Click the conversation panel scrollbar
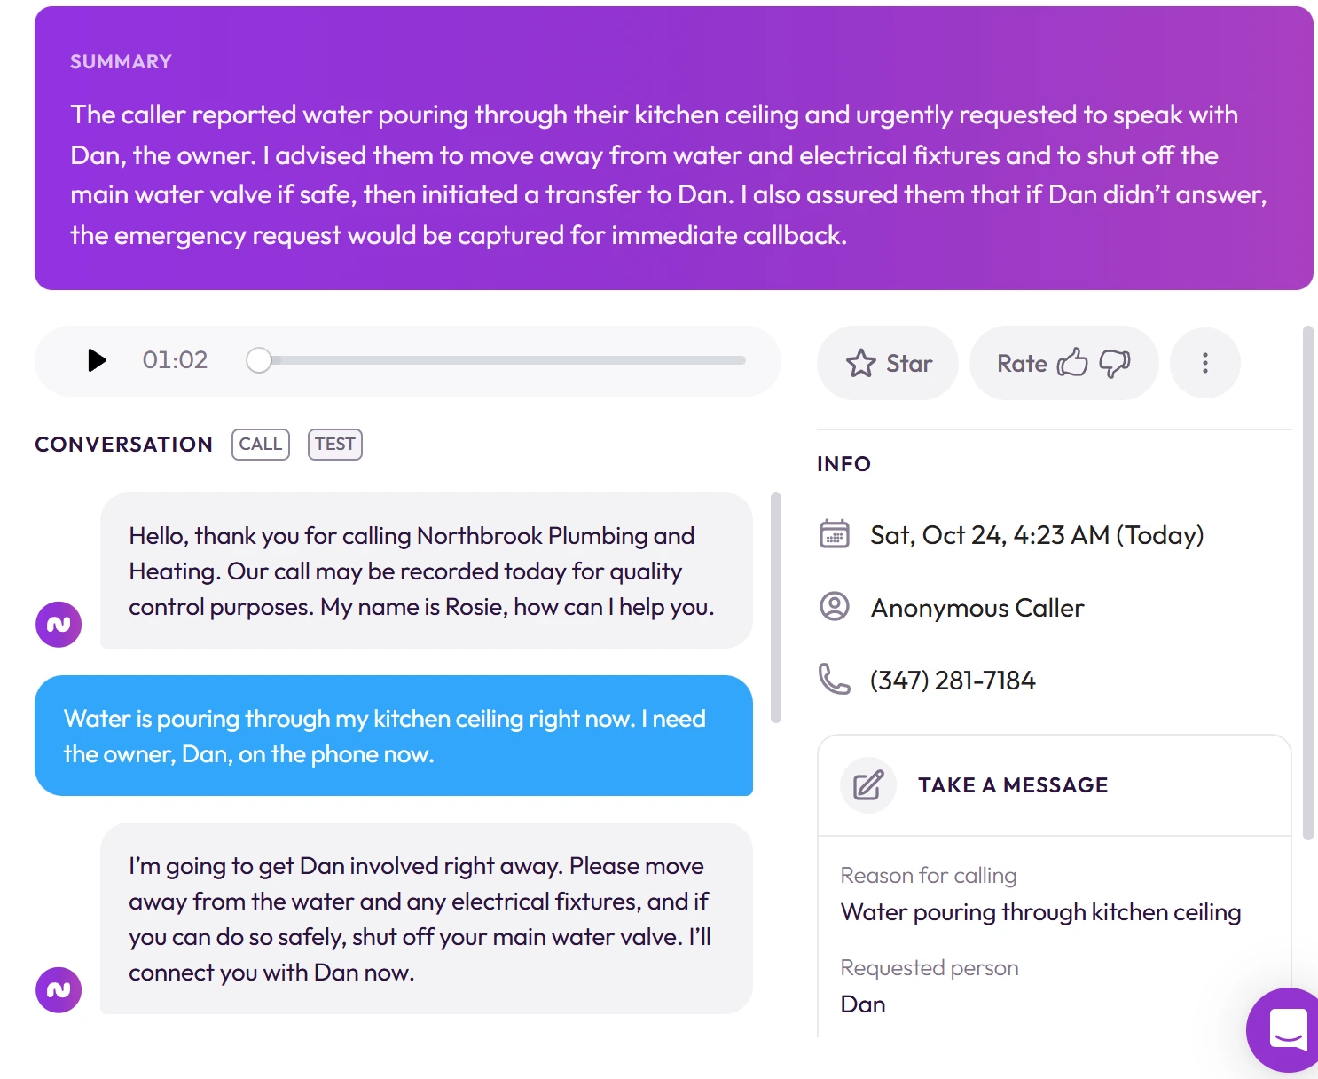The width and height of the screenshot is (1318, 1079). pyautogui.click(x=776, y=608)
